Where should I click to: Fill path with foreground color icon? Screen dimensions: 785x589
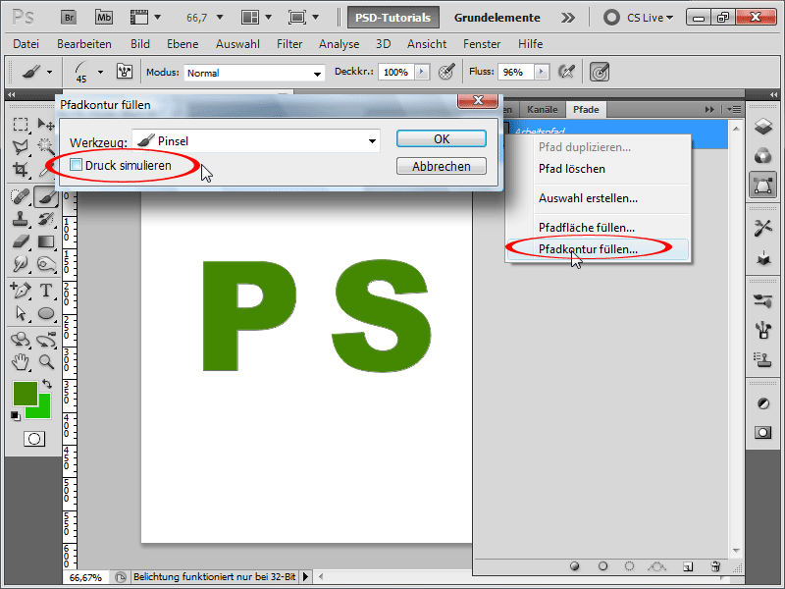pos(575,566)
